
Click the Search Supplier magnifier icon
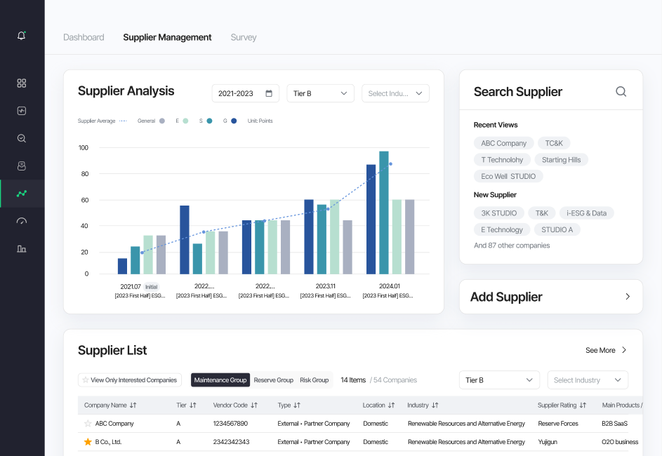(x=621, y=91)
